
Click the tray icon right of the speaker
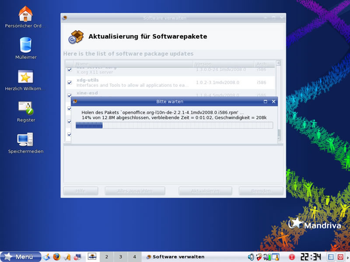pyautogui.click(x=259, y=257)
